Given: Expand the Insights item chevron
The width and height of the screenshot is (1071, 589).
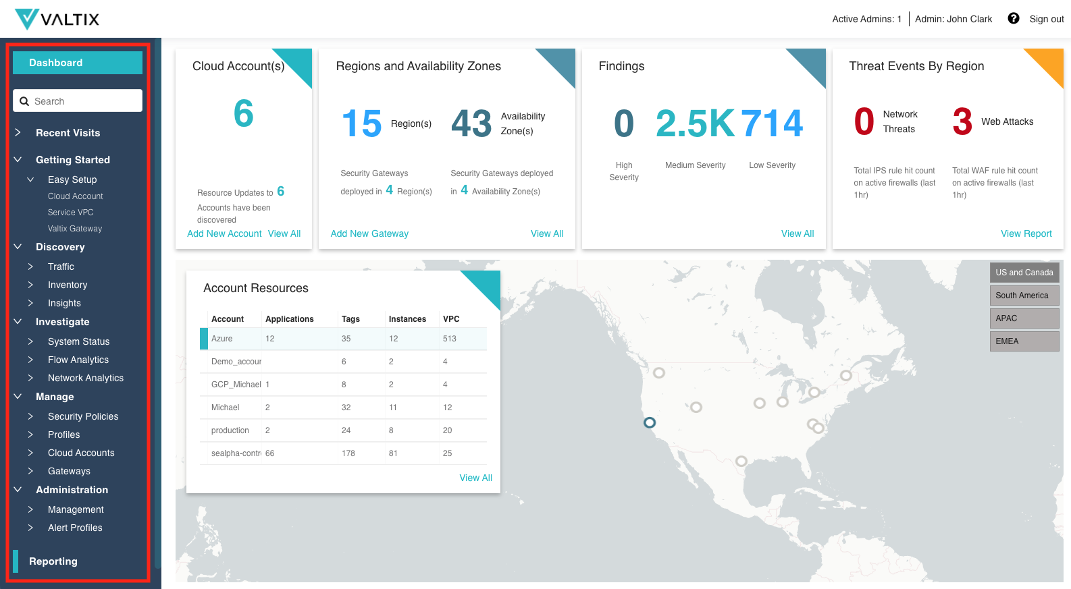Looking at the screenshot, I should click(30, 303).
